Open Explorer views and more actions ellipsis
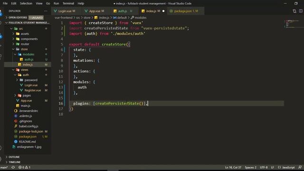Screen dimensions: 304x171 46,11
